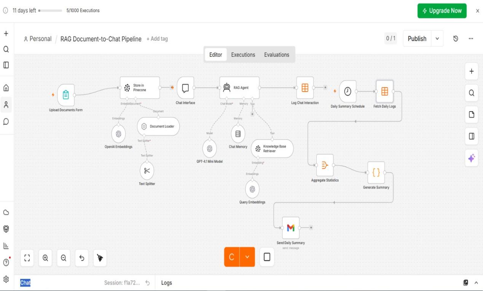Expand the bottom chat panel chevron
Image resolution: width=483 pixels, height=291 pixels.
[x=476, y=283]
